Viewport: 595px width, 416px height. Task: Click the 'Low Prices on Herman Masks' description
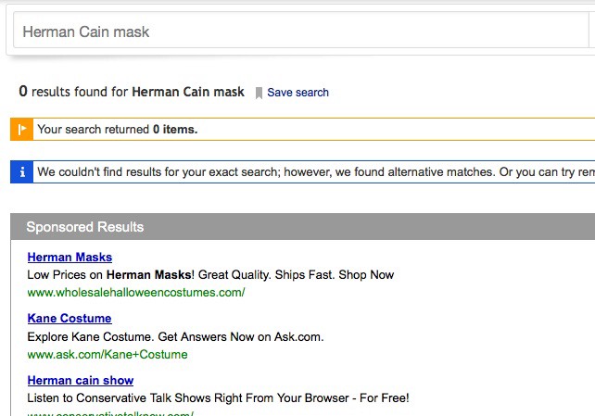[x=210, y=275]
